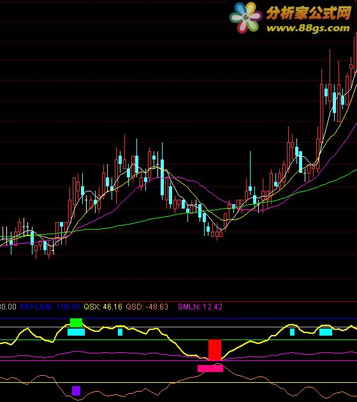
Task: Click the thick yellow QSX oscillator line
Action: 179,347
